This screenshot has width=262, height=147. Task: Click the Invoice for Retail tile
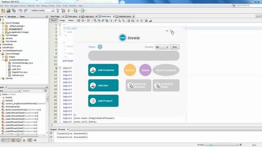[x=166, y=85]
